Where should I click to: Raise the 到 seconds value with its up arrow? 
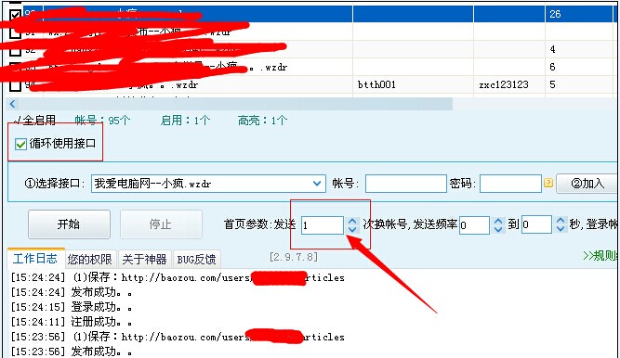tap(561, 221)
